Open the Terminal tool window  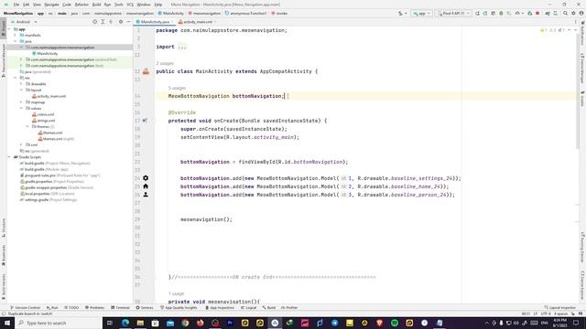[x=120, y=308]
